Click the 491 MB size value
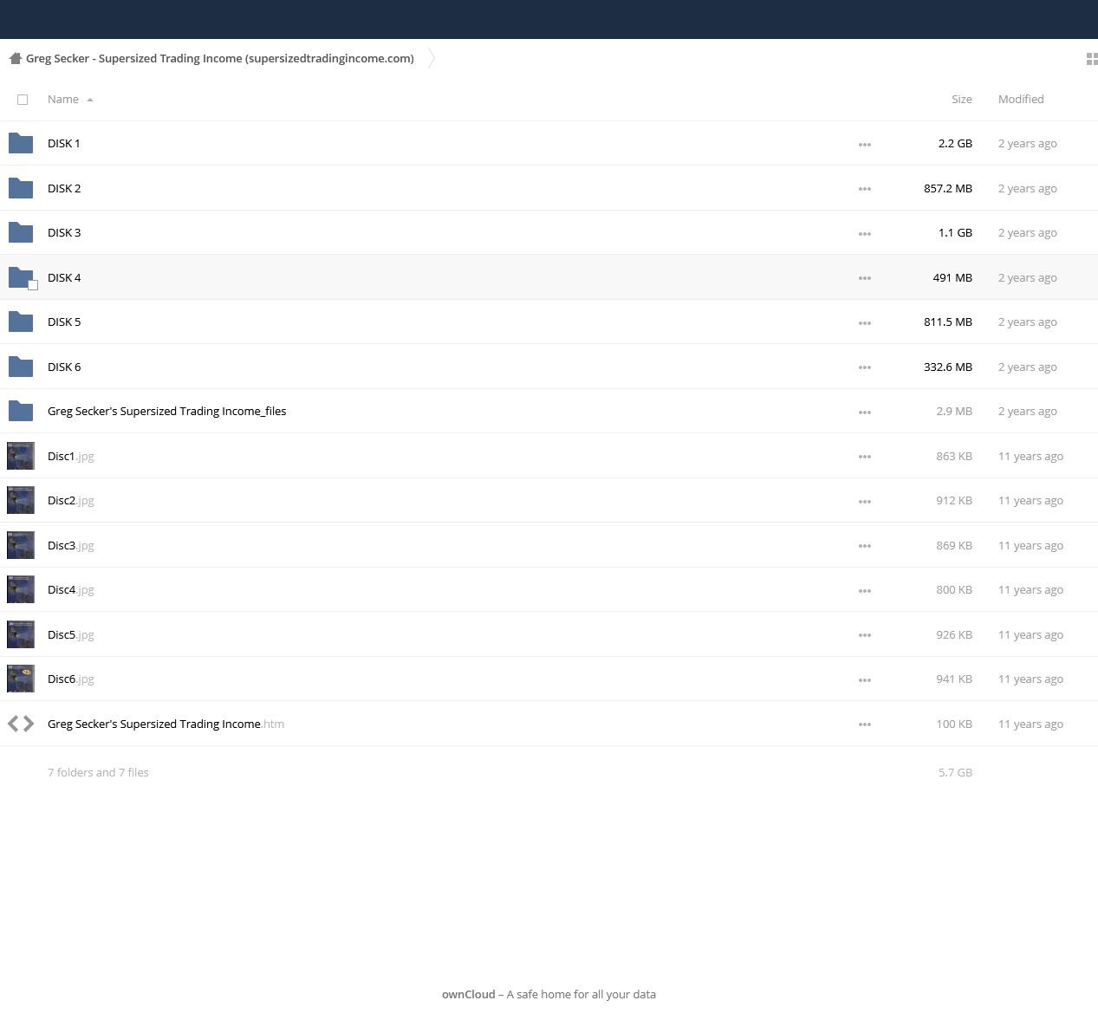Screen dimensions: 1098x1020 point(952,277)
